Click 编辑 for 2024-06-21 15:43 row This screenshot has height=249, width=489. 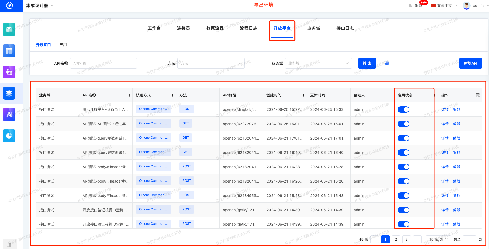[457, 196]
